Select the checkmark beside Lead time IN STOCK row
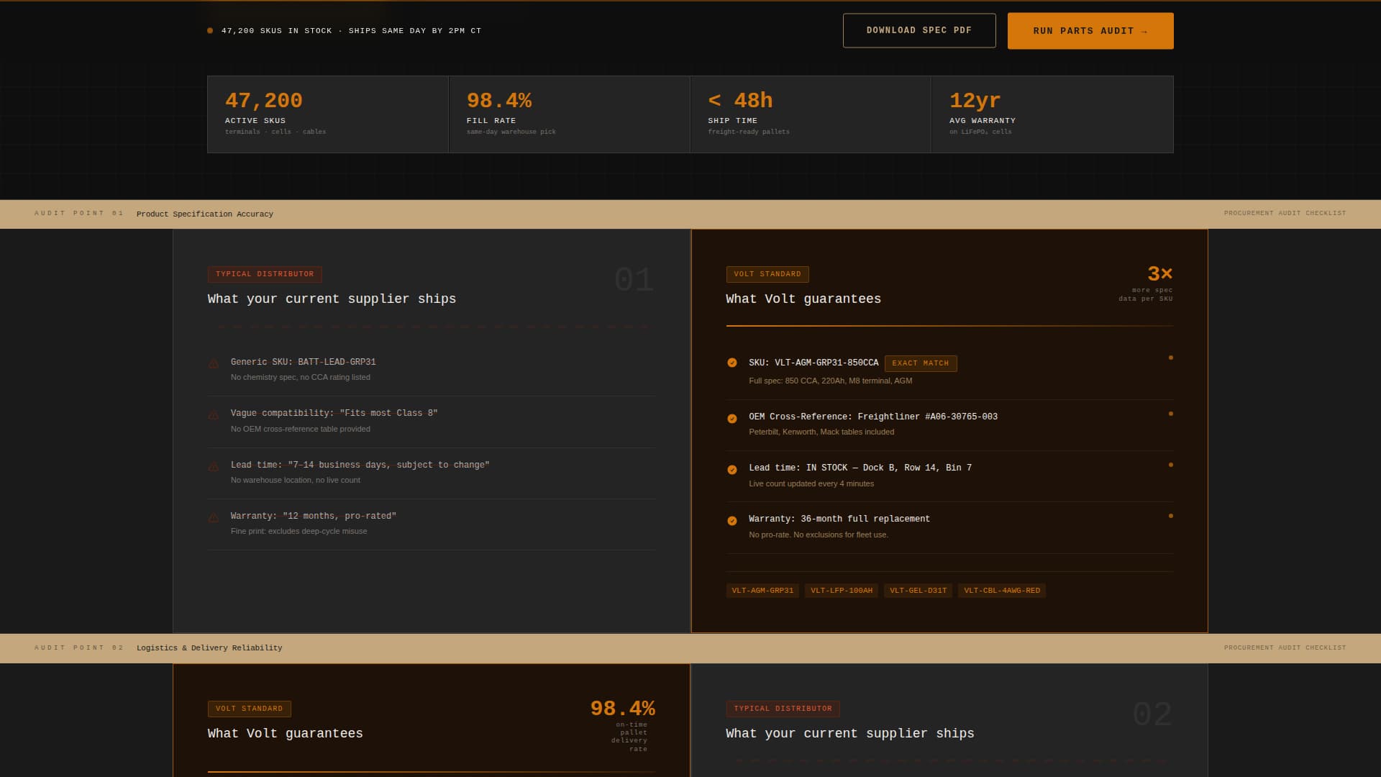Viewport: 1381px width, 777px height. click(733, 470)
